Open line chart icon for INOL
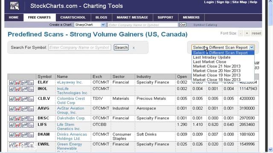 [25, 89]
